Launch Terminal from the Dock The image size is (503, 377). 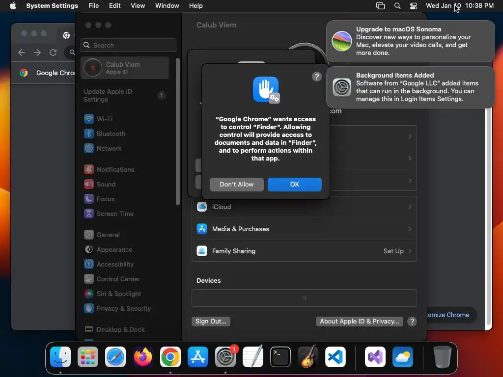pos(280,357)
